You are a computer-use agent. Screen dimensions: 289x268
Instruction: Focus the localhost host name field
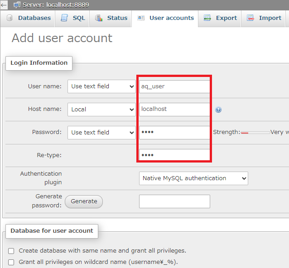point(174,110)
